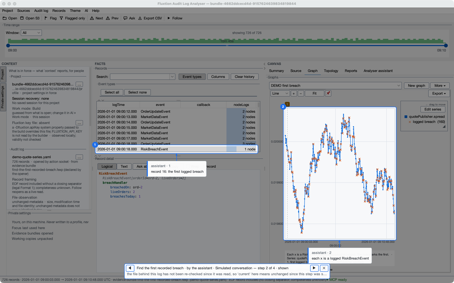Image resolution: width=454 pixels, height=283 pixels.
Task: Toggle the logged breach series in the legend
Action: pos(426,122)
